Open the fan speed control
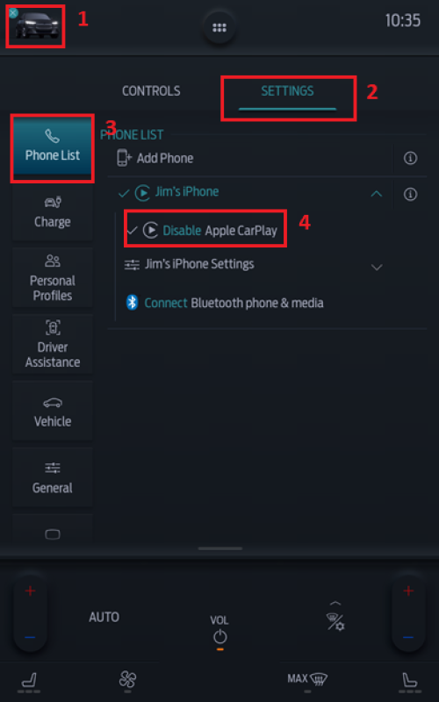Viewport: 439px width, 702px height. 127,679
